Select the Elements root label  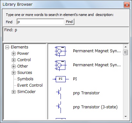20,47
